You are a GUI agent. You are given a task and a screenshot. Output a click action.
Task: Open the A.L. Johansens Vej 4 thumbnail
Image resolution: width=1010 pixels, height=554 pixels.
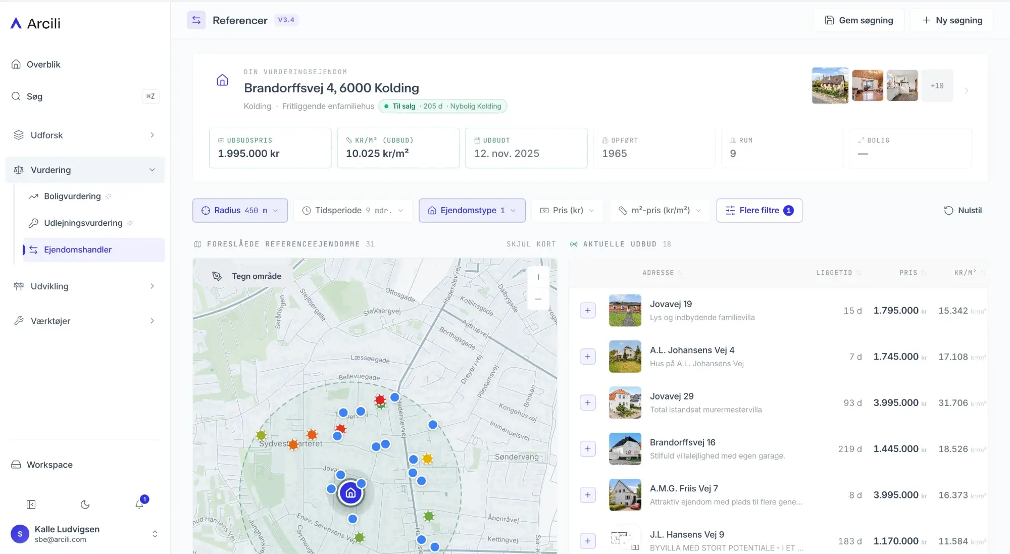(x=625, y=357)
